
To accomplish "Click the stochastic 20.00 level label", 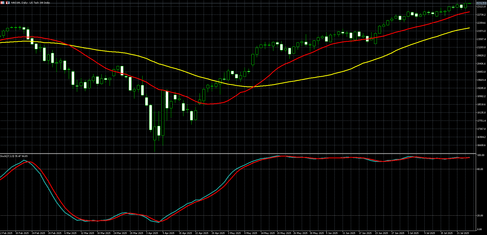I will [480, 216].
